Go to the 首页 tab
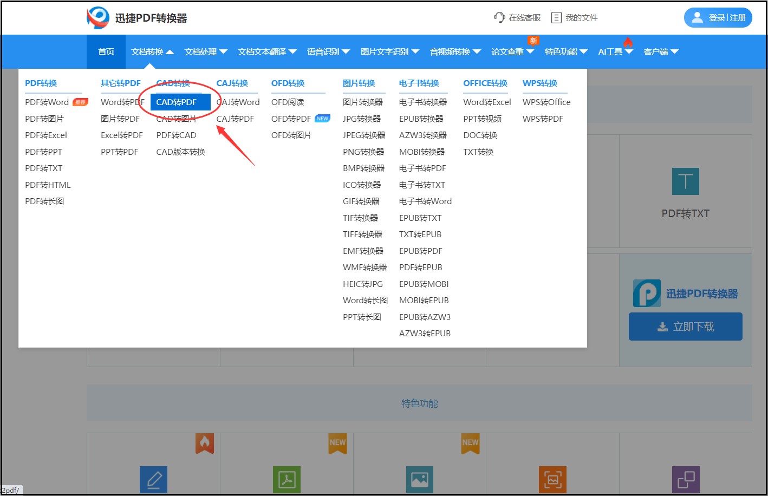 106,51
